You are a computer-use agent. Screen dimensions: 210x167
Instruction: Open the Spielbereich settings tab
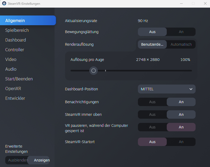[x=17, y=30]
